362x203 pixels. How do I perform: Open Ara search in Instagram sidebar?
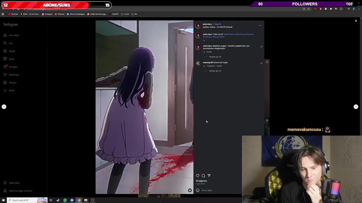coord(8,43)
